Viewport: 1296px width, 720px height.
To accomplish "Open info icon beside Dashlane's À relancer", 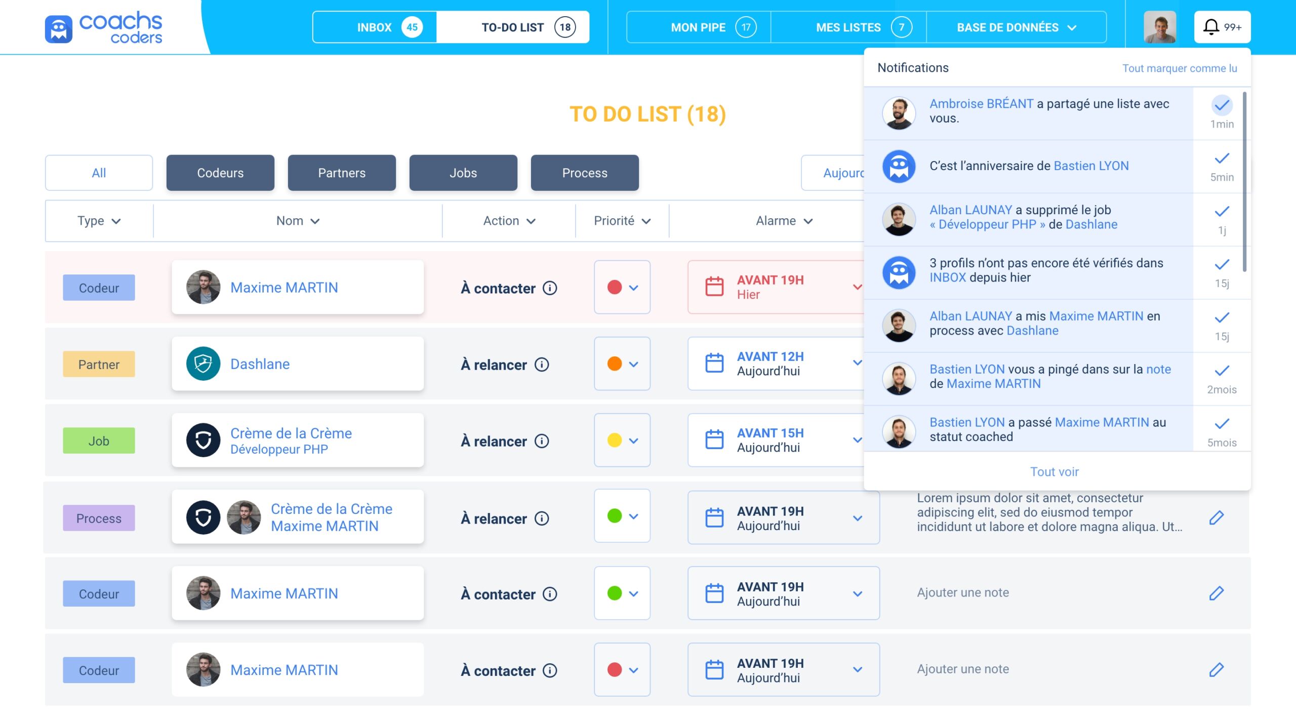I will [x=542, y=365].
